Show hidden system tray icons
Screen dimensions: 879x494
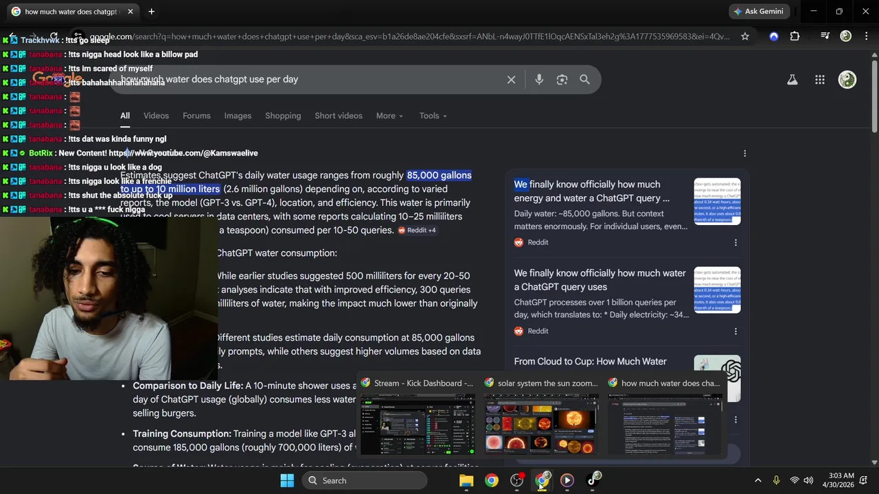pyautogui.click(x=757, y=480)
